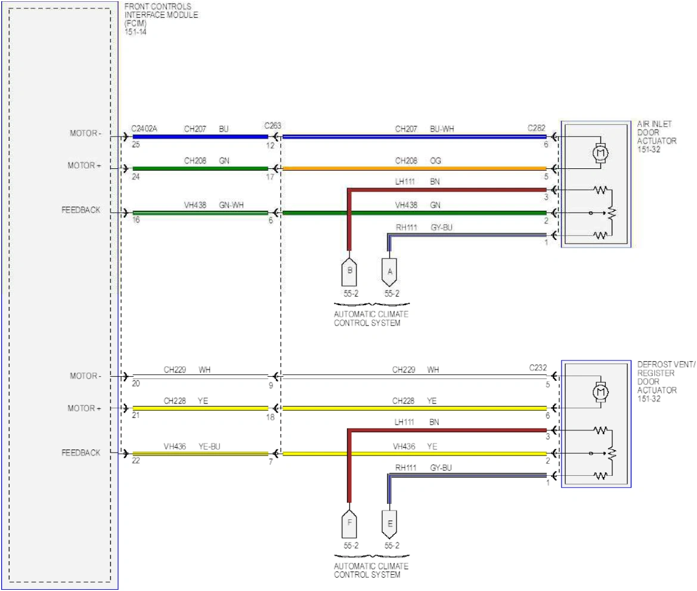Image resolution: width=697 pixels, height=591 pixels.
Task: Select the VH436 YE-BU wire label
Action: coord(191,447)
